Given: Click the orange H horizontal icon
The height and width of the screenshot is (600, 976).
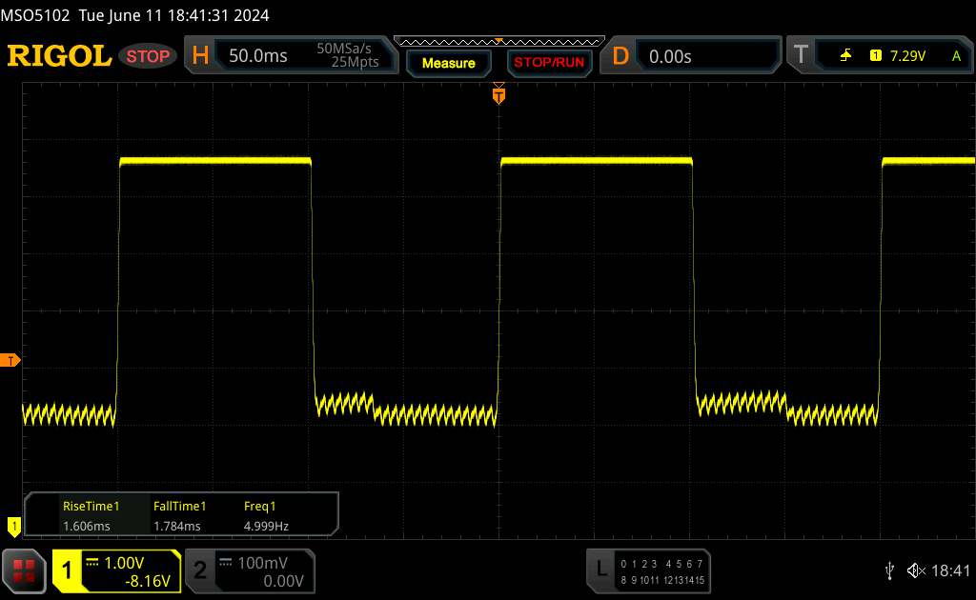Looking at the screenshot, I should 200,56.
